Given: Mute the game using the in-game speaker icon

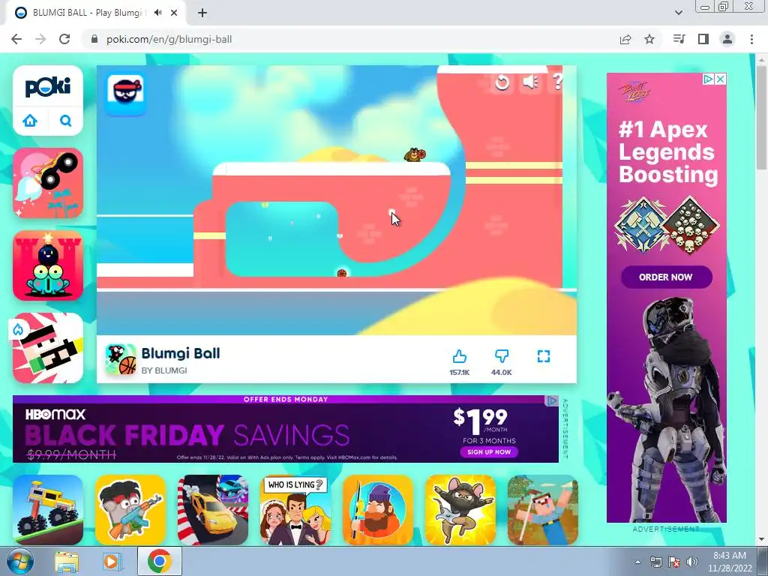Looking at the screenshot, I should [x=530, y=82].
